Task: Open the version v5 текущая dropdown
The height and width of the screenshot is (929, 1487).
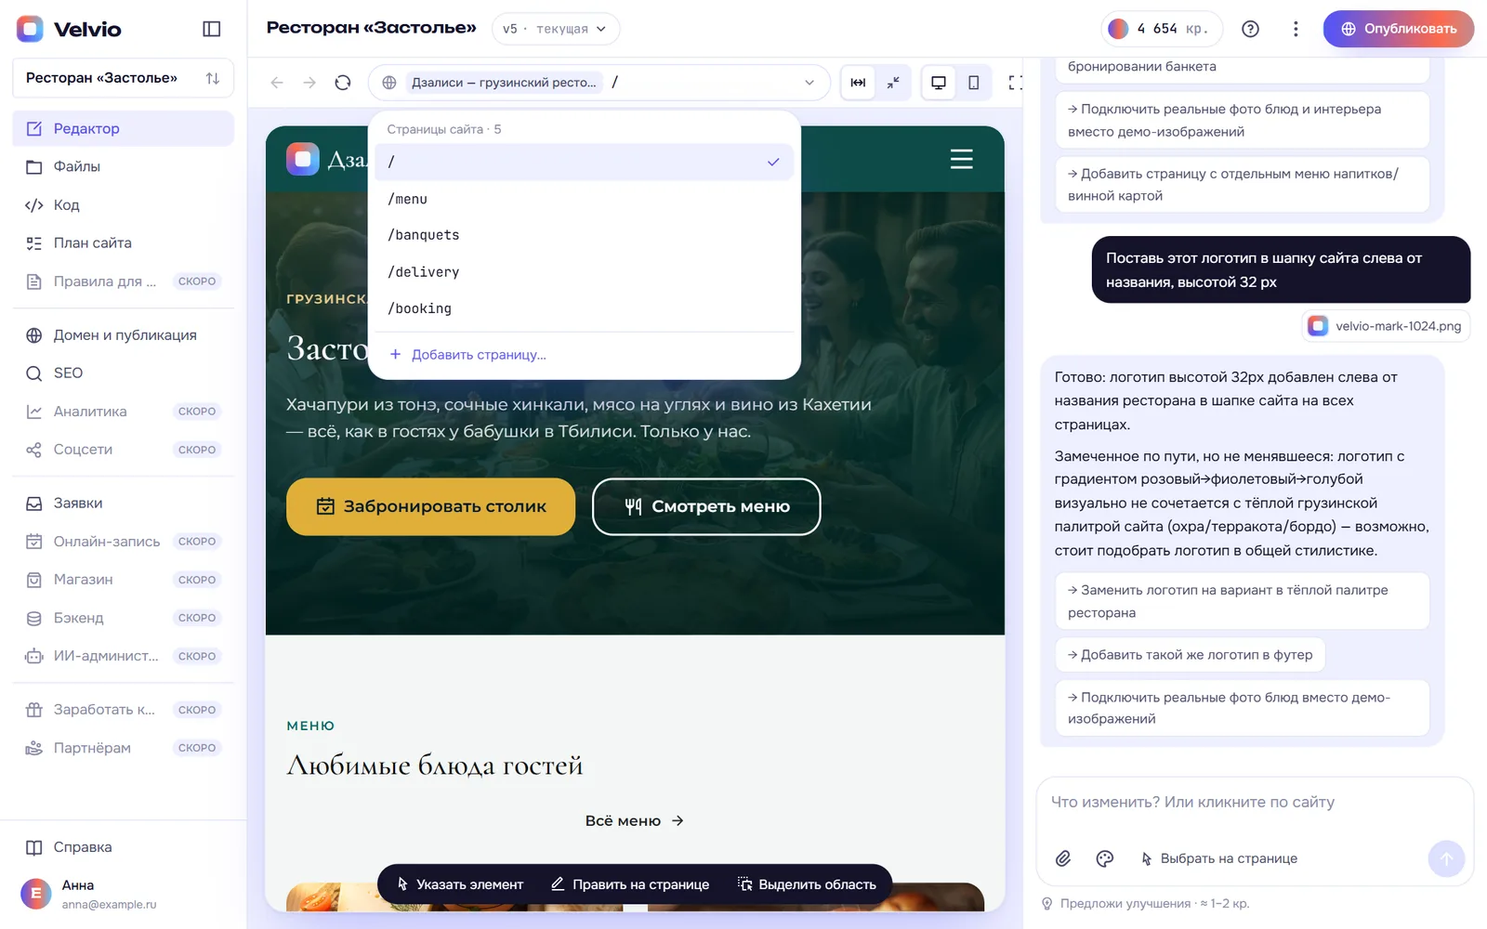Action: click(x=556, y=29)
